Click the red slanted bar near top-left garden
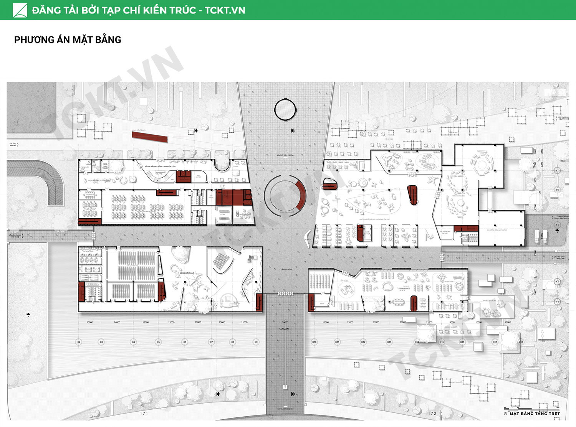The image size is (576, 427). point(150,137)
